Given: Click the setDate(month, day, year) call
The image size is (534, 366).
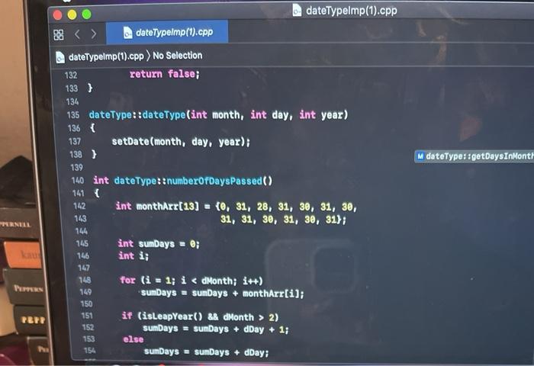Looking at the screenshot, I should (181, 141).
